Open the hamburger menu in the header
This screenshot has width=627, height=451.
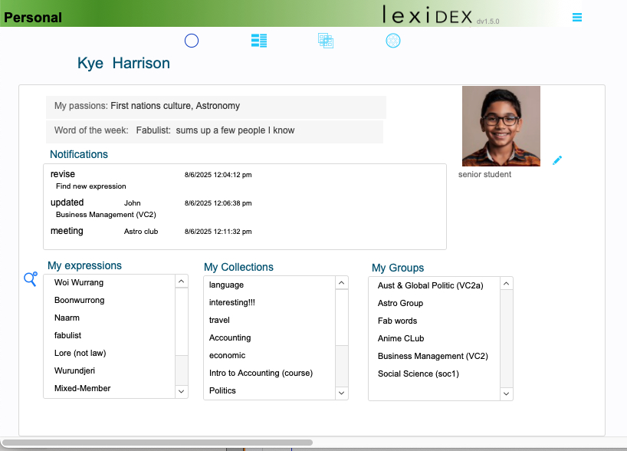pos(577,18)
